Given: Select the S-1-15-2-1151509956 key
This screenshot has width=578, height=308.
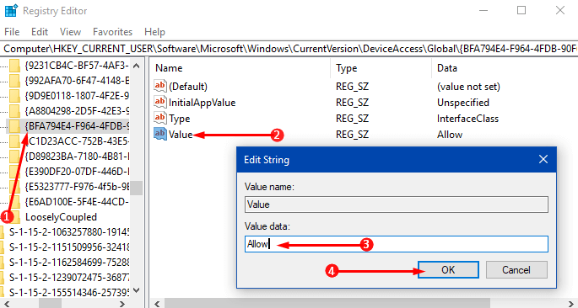Looking at the screenshot, I should (69, 247).
